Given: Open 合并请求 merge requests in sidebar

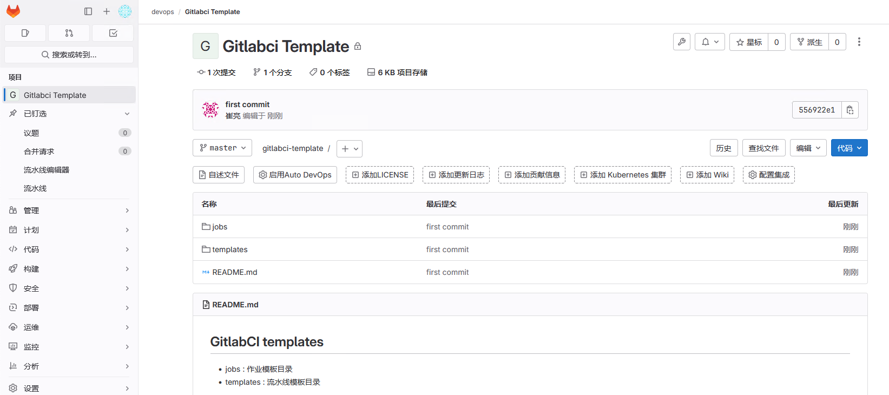Looking at the screenshot, I should pos(69,152).
